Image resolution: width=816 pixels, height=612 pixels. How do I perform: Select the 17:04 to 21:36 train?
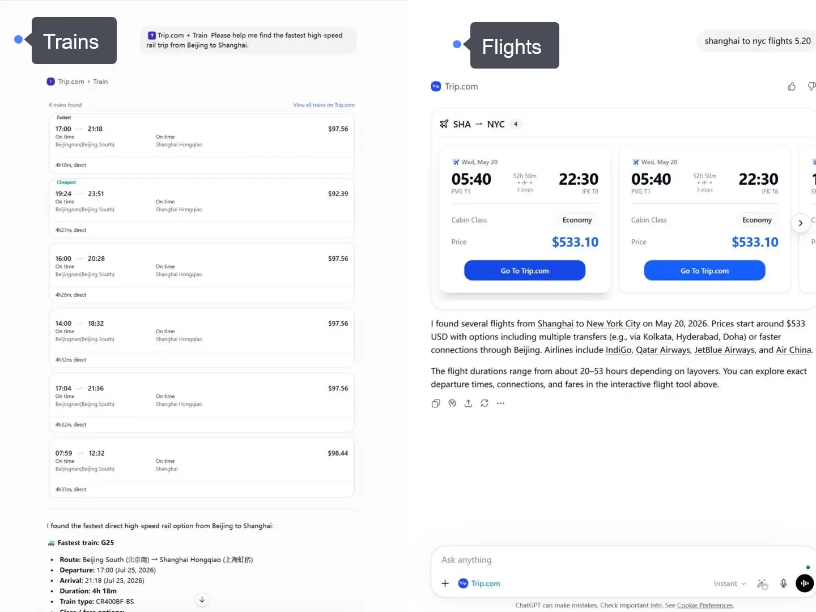click(202, 403)
